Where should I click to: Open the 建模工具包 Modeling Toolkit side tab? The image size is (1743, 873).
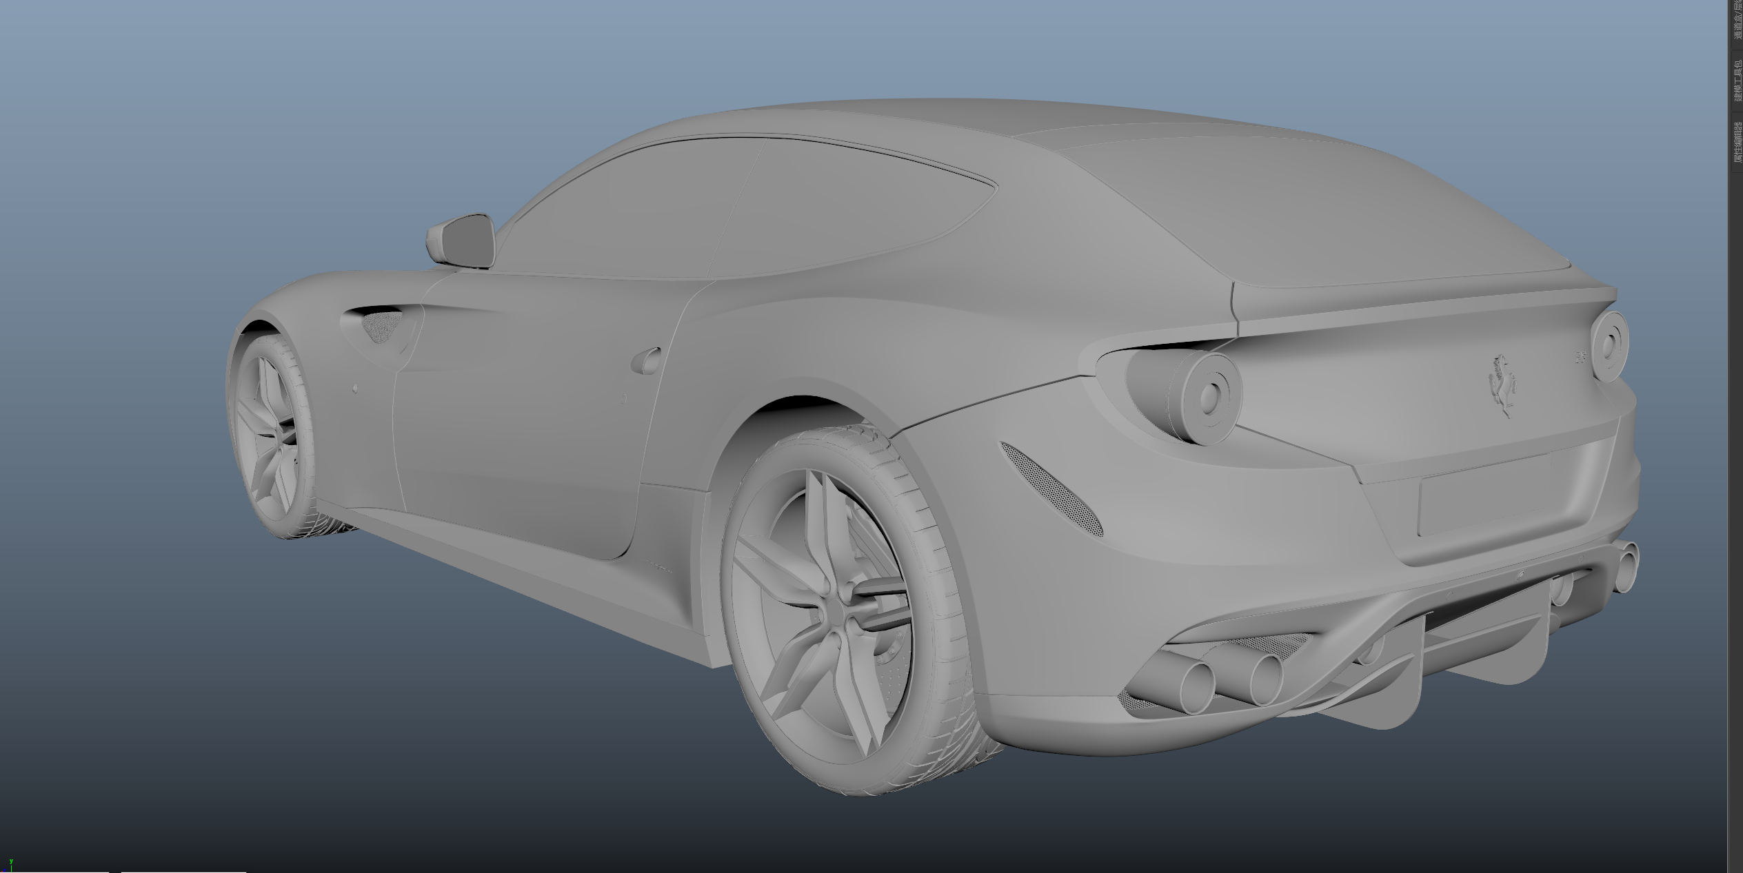[x=1737, y=81]
